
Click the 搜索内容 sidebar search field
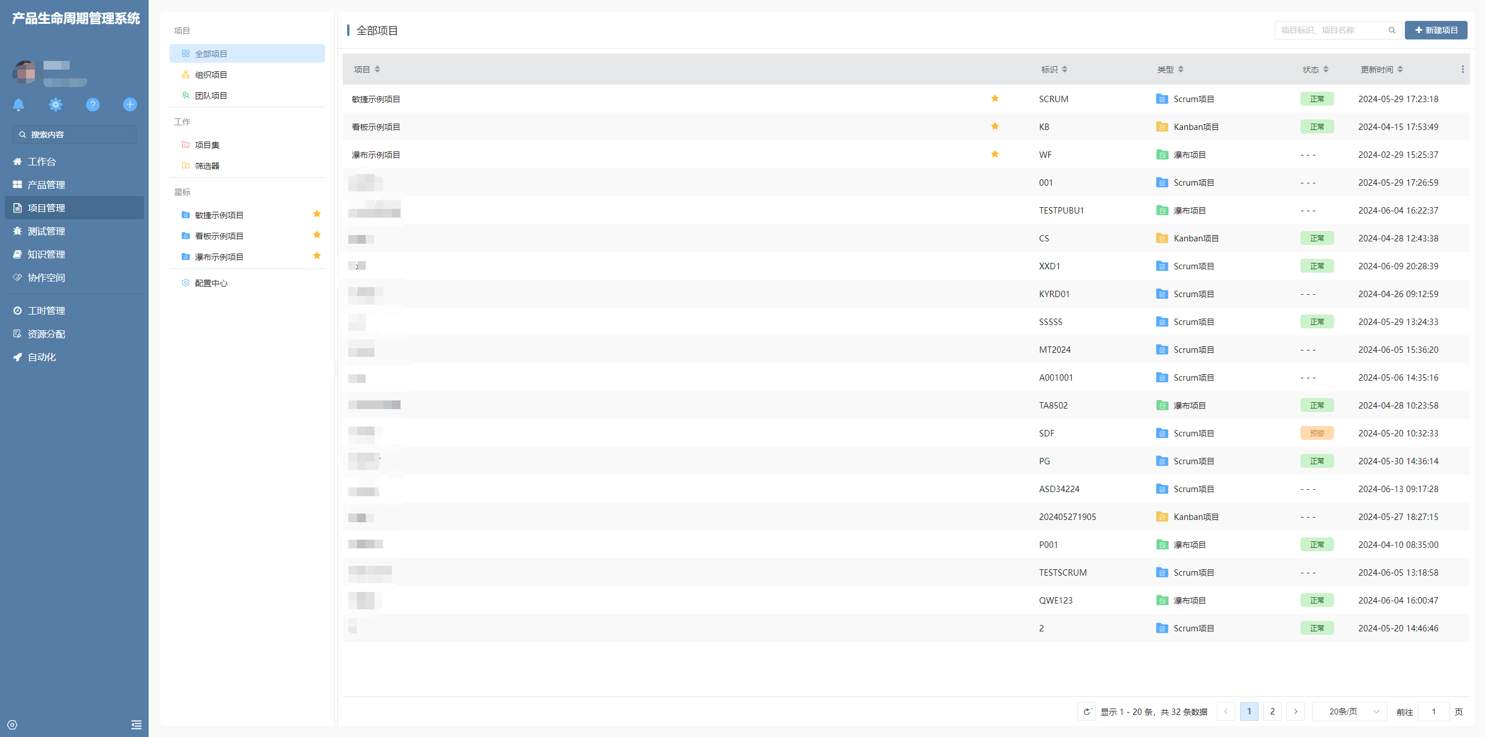coord(74,135)
